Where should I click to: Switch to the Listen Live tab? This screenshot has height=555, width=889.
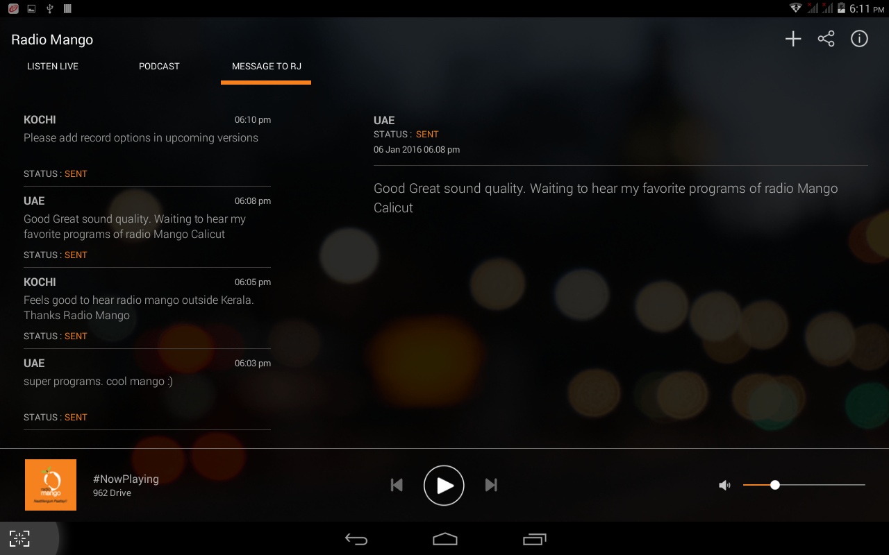coord(53,67)
